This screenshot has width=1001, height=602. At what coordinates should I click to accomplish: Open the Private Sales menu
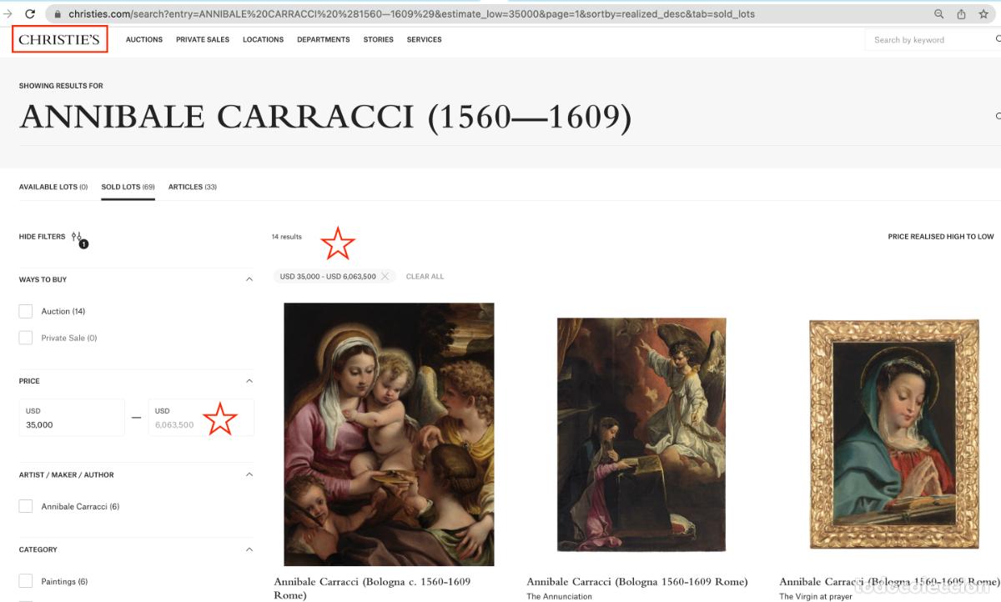203,39
